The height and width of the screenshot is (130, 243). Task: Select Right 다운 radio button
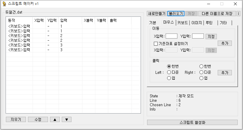[x=205, y=72]
